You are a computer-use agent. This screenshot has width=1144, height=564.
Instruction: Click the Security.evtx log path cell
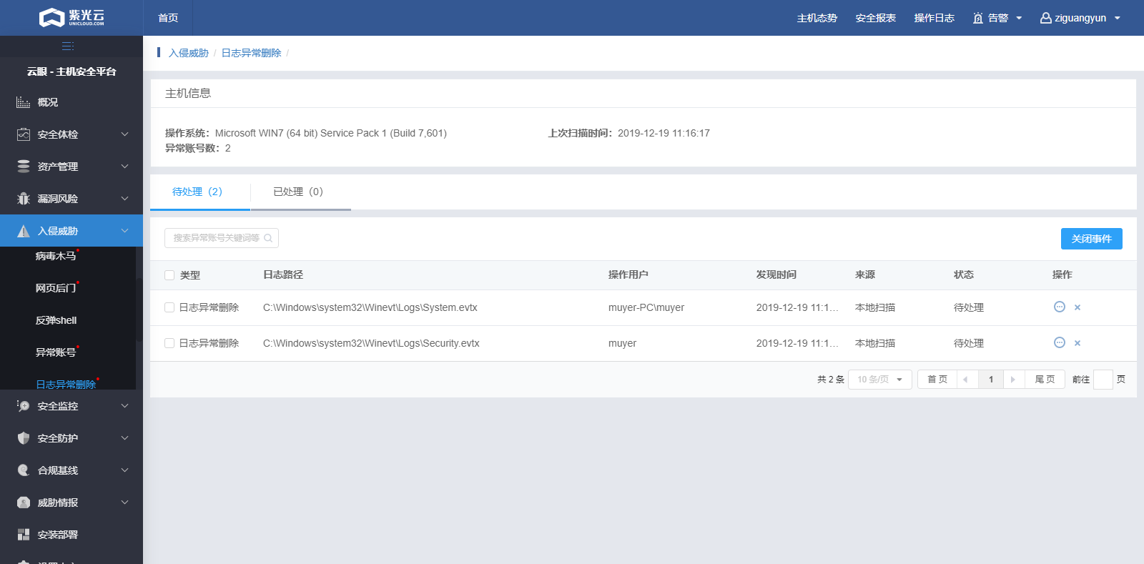[x=371, y=343]
